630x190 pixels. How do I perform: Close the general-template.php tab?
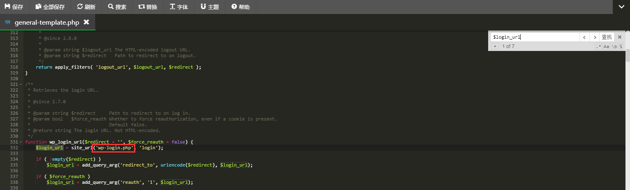coord(86,22)
